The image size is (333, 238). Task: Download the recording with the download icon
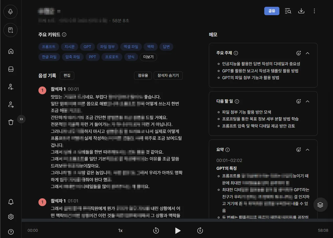pyautogui.click(x=301, y=11)
